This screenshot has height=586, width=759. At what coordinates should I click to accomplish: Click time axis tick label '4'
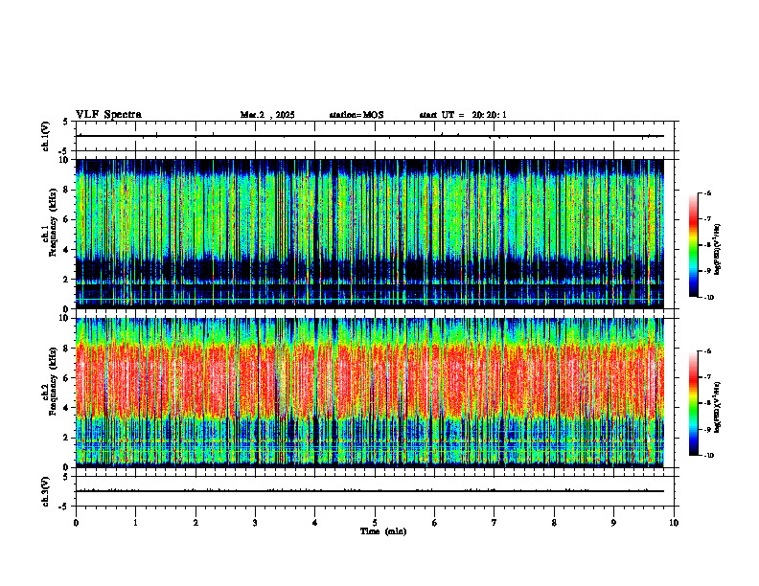(315, 523)
